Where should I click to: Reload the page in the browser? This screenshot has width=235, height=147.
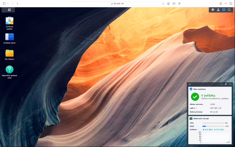[163, 4]
